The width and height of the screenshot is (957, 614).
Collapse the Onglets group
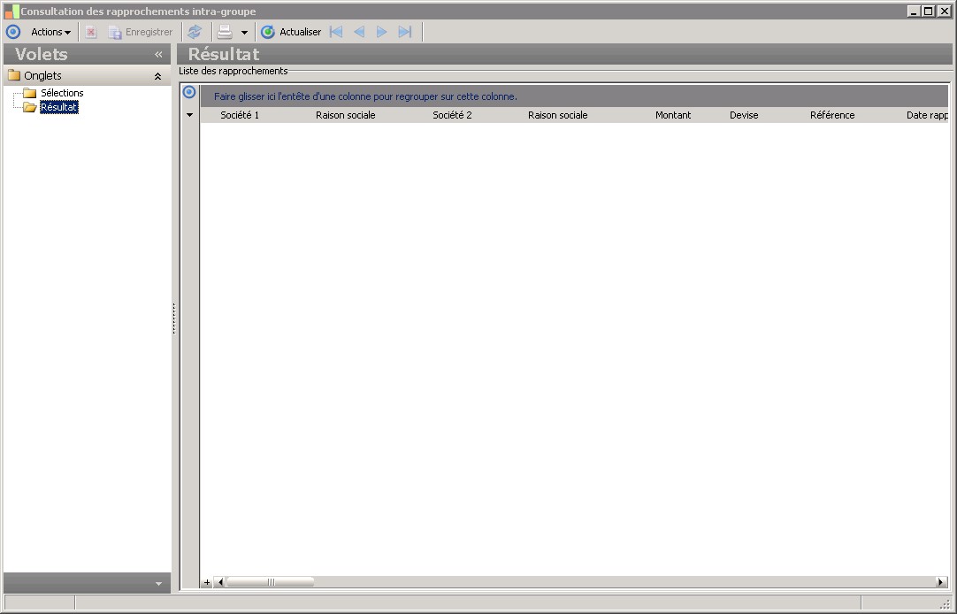(157, 76)
